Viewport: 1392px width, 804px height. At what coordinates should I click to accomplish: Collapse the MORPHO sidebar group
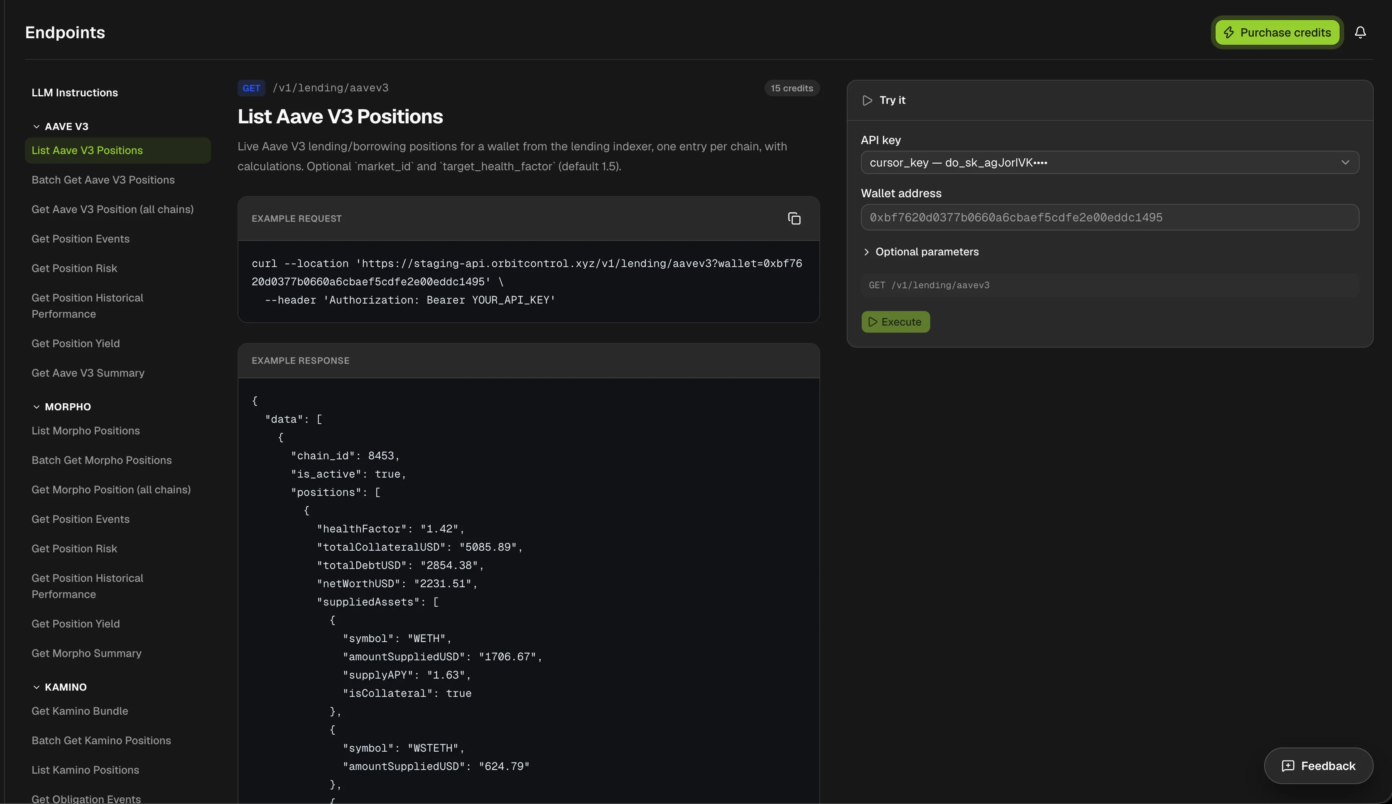[61, 407]
